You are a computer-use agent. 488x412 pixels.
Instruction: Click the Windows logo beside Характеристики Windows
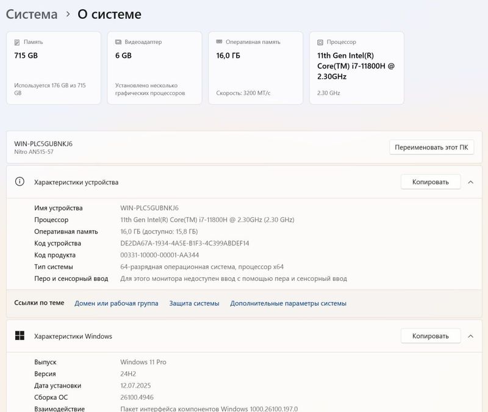click(x=20, y=335)
